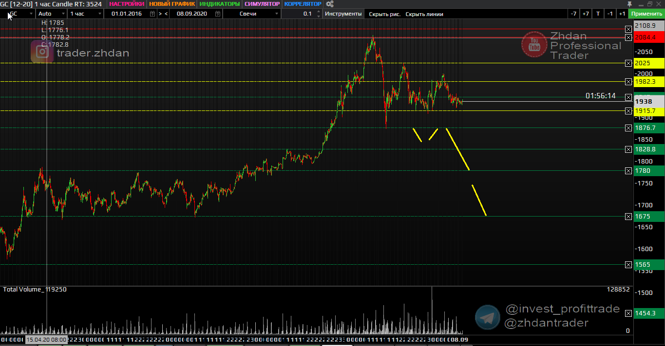The width and height of the screenshot is (665, 346).
Task: Open the 1 час timeframe dropdown
Action: (x=86, y=14)
